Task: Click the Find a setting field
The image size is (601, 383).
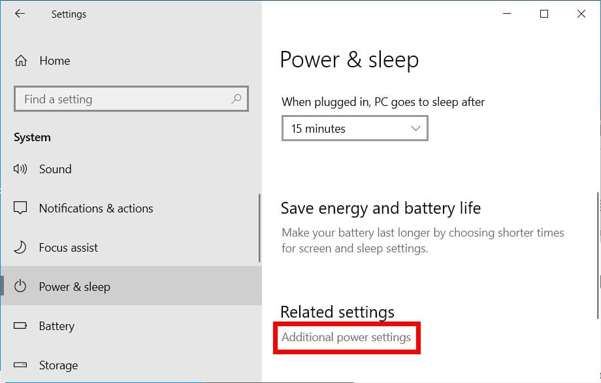Action: point(124,99)
